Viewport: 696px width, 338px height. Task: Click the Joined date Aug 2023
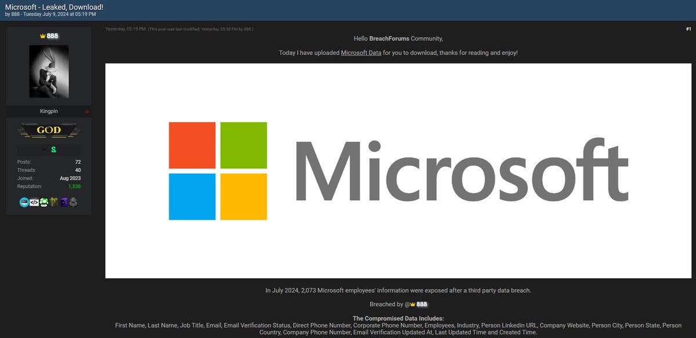click(70, 178)
